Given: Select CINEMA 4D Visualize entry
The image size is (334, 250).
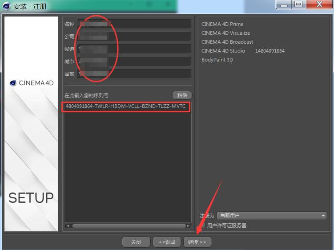Looking at the screenshot, I should (225, 33).
